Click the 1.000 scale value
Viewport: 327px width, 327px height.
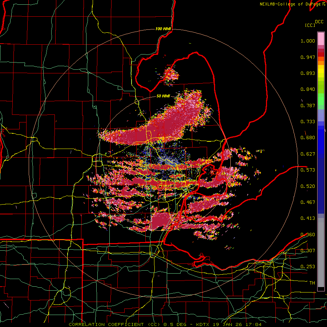pos(308,41)
